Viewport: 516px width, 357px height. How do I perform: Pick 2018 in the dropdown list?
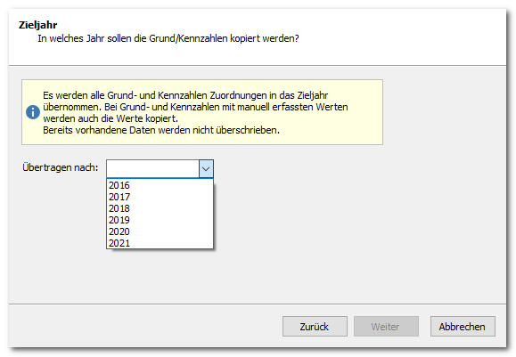click(160, 208)
